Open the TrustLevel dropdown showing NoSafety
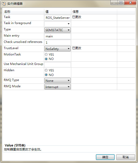Image resolution: width=138 pixels, height=163 pixels. pyautogui.click(x=57, y=49)
